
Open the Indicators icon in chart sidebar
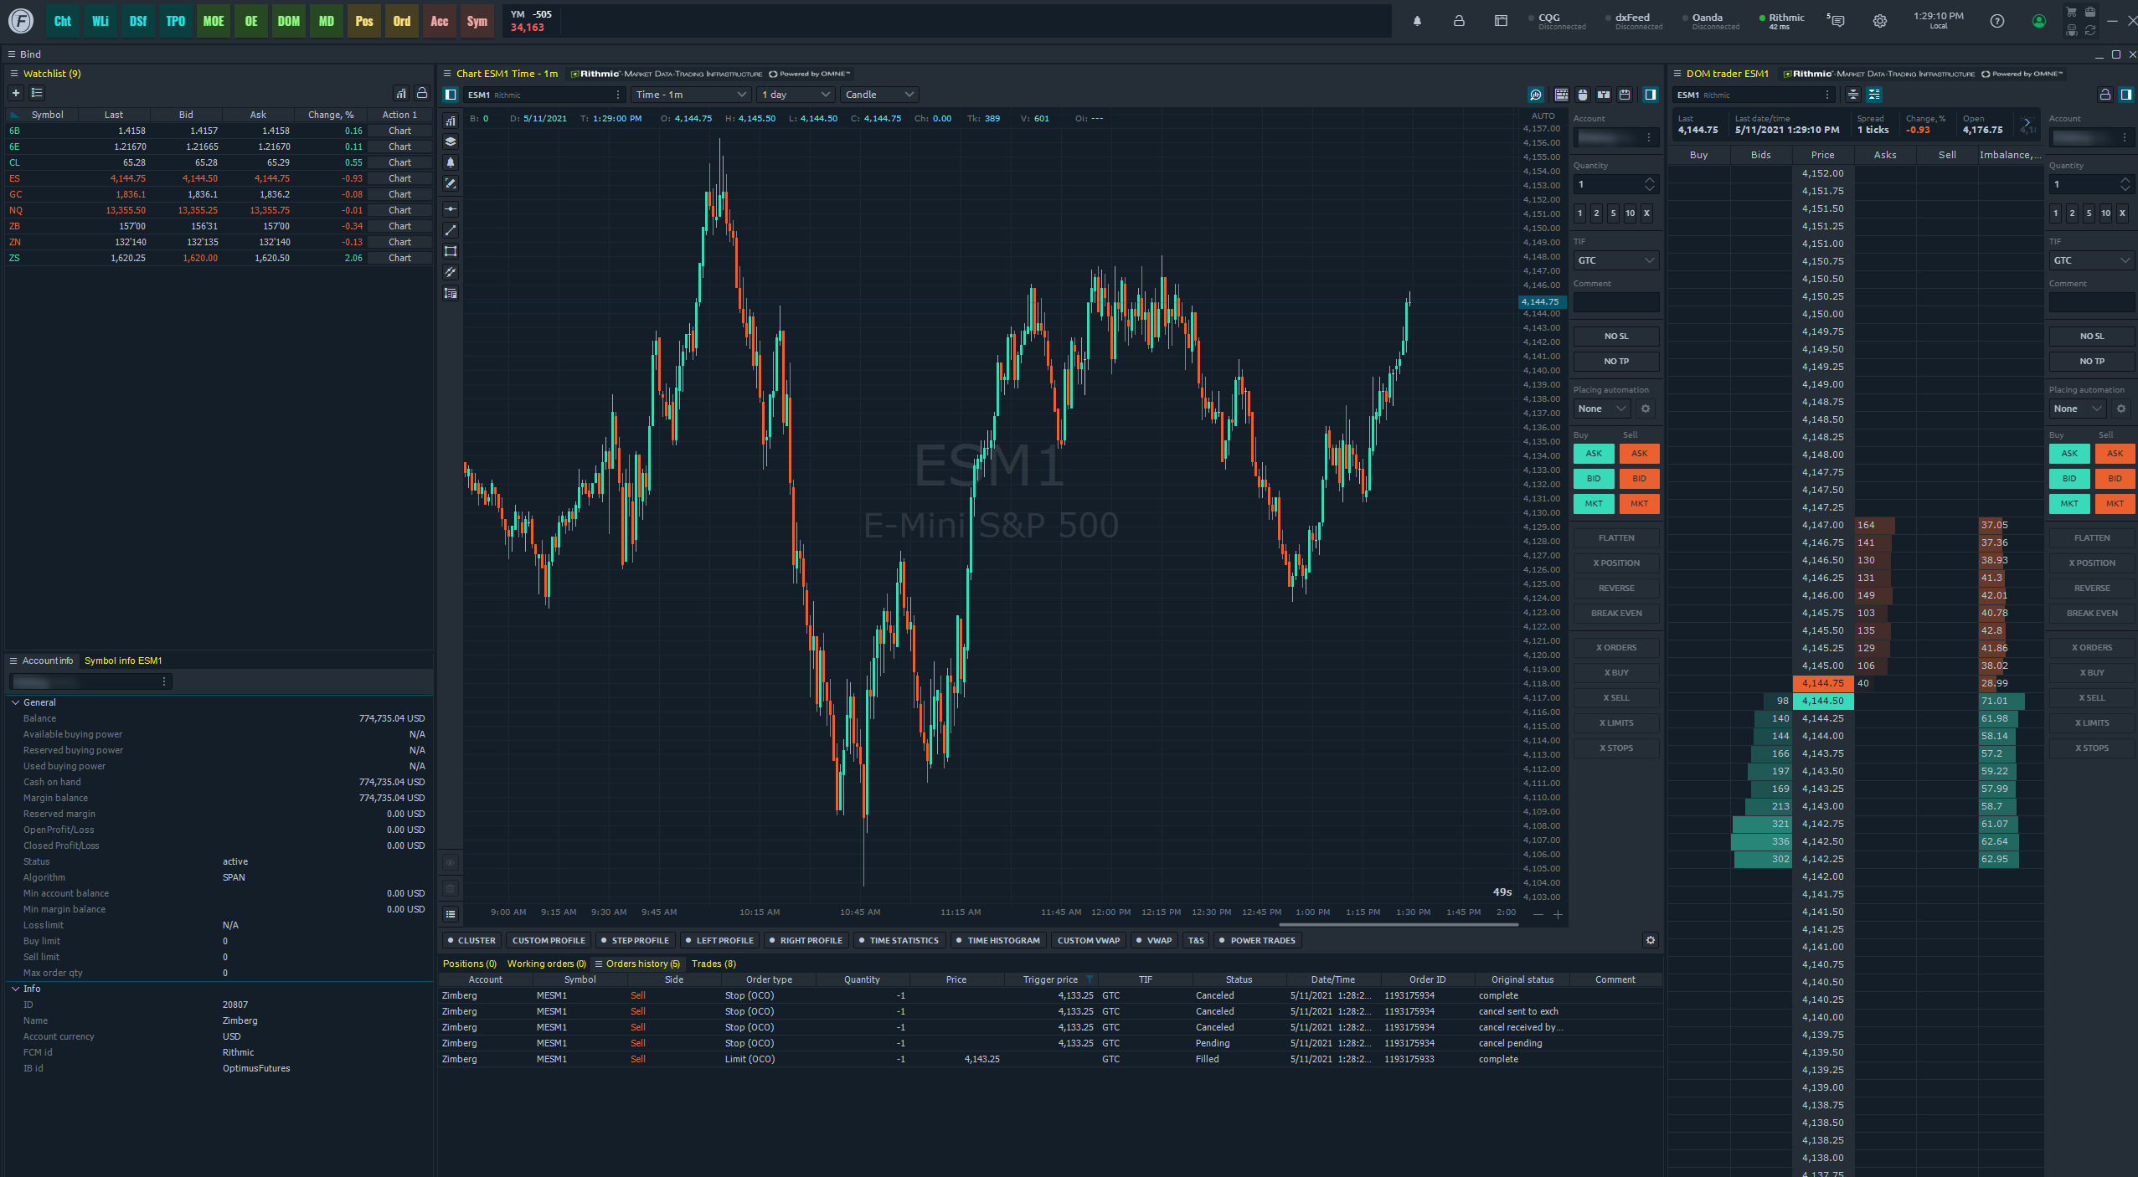tap(451, 121)
